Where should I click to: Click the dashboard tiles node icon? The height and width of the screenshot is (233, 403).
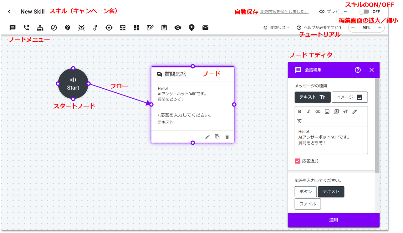(136, 28)
